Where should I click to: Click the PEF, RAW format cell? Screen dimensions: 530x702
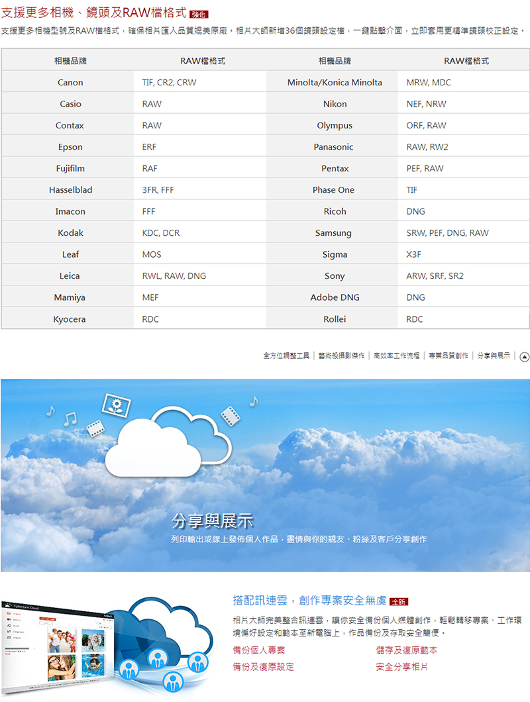point(464,168)
